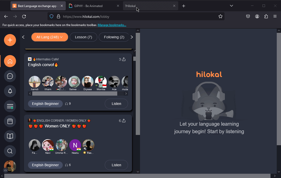Open Diyaaa's avatar in English convo
The width and height of the screenshot is (281, 178).
click(88, 82)
